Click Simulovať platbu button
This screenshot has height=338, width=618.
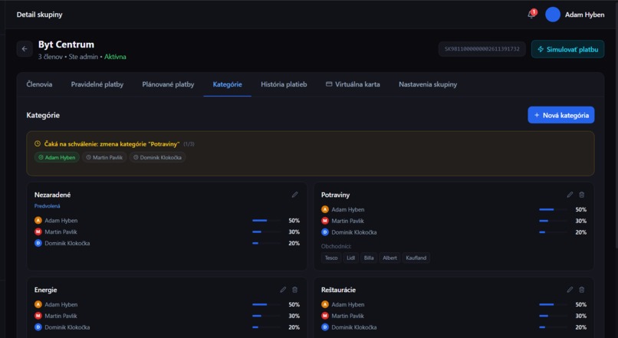point(567,49)
